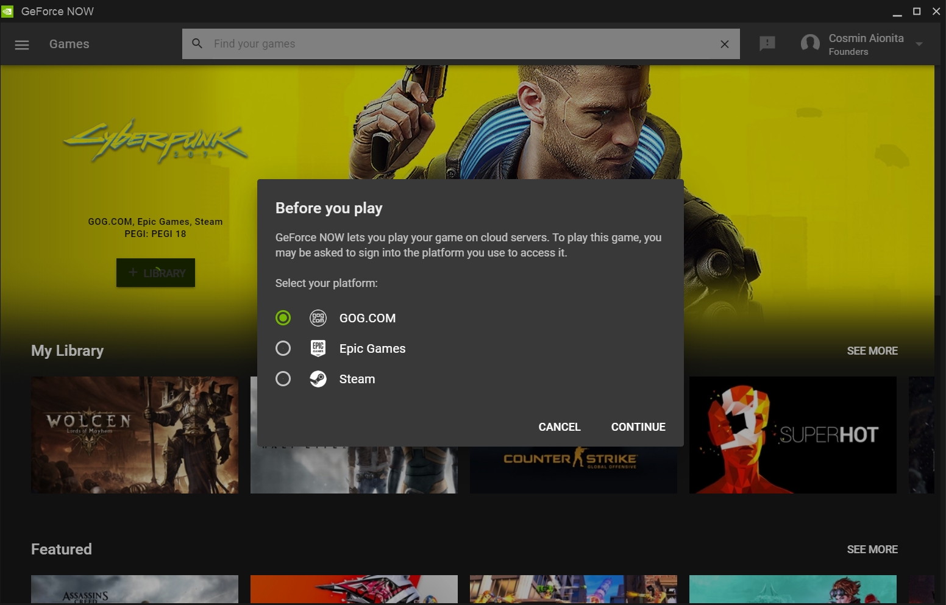Open the Wolcen game thumbnail
The height and width of the screenshot is (605, 946).
pyautogui.click(x=135, y=435)
